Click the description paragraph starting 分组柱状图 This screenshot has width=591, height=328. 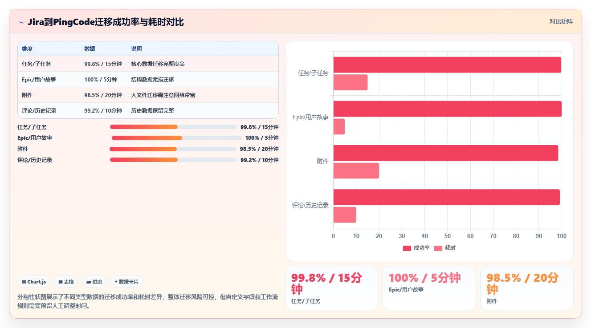pos(147,301)
